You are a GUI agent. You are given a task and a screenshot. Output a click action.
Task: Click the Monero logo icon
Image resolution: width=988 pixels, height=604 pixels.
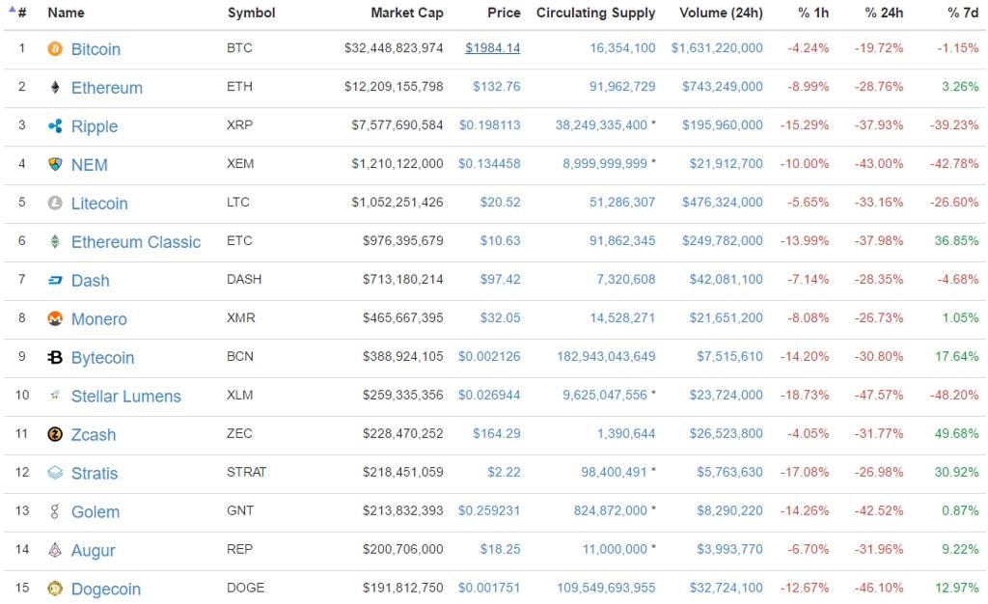click(x=55, y=318)
